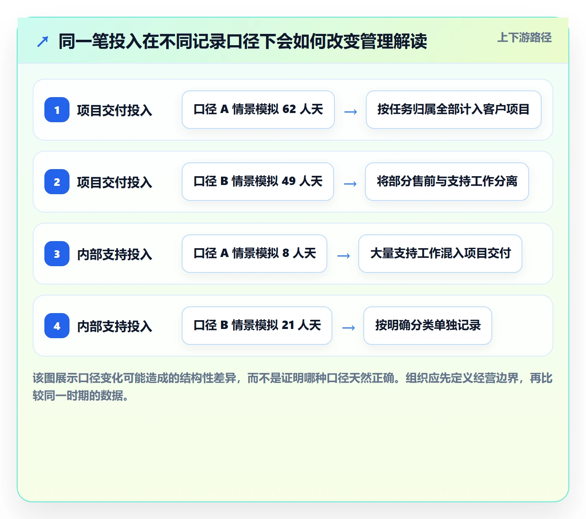Select the 口径 B 情景模拟 49 人天 box

pos(258,182)
